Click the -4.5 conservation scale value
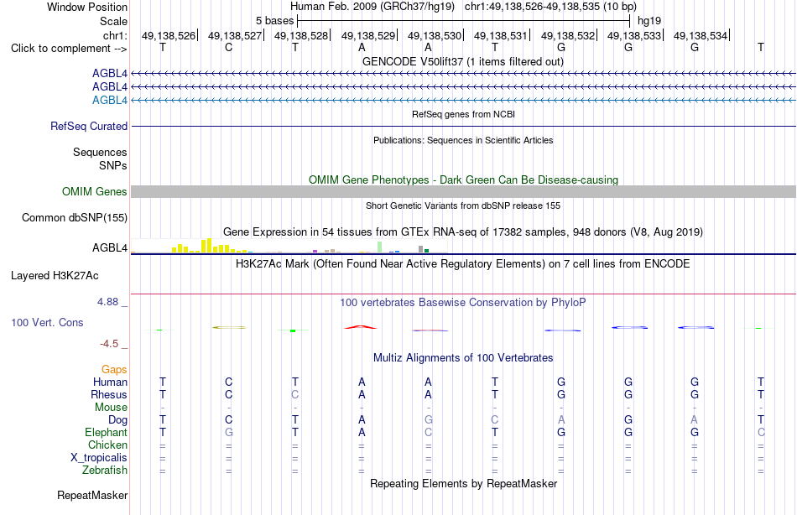797x515 pixels. (x=109, y=344)
